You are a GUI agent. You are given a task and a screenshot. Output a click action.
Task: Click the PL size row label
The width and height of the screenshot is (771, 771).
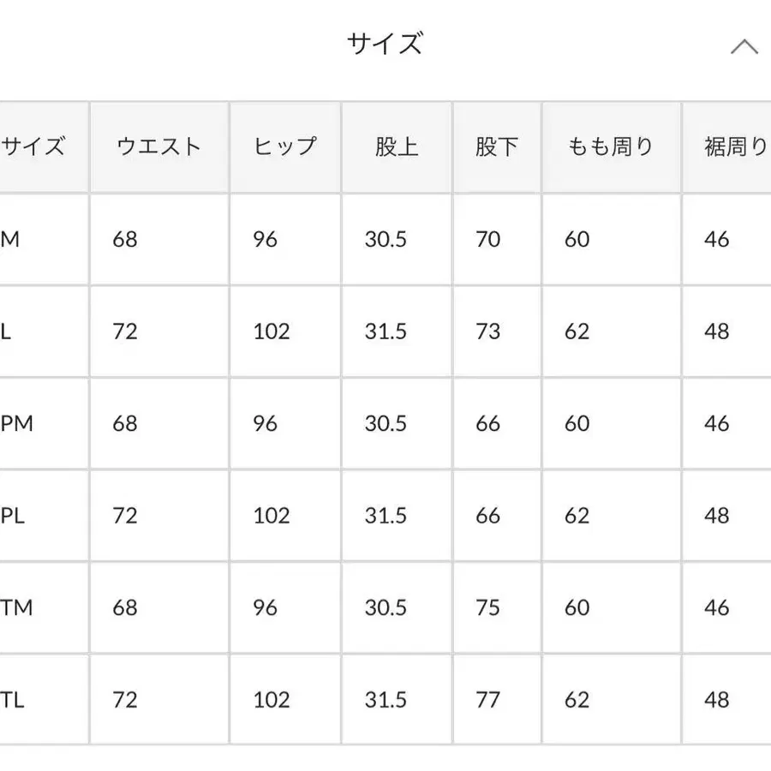coord(12,516)
